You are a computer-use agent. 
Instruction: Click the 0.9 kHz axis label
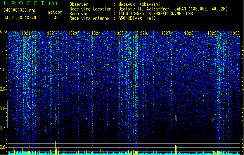(3, 89)
